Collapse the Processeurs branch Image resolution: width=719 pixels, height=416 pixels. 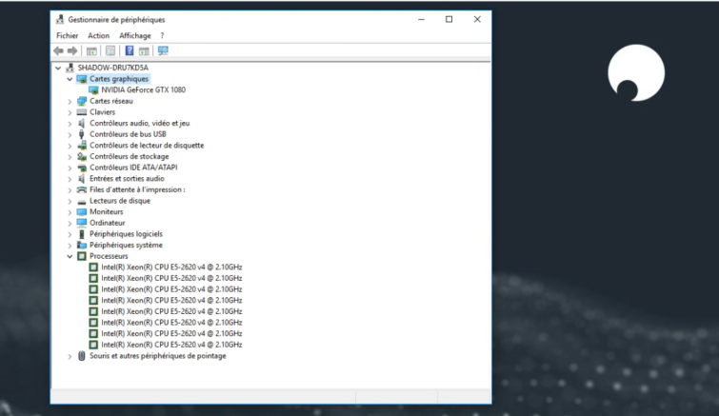click(x=70, y=257)
